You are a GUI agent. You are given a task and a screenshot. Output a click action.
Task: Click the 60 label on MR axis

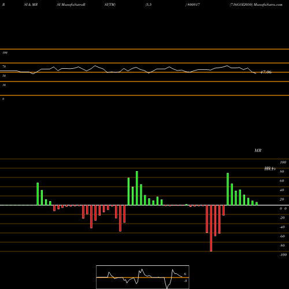click(x=282, y=181)
